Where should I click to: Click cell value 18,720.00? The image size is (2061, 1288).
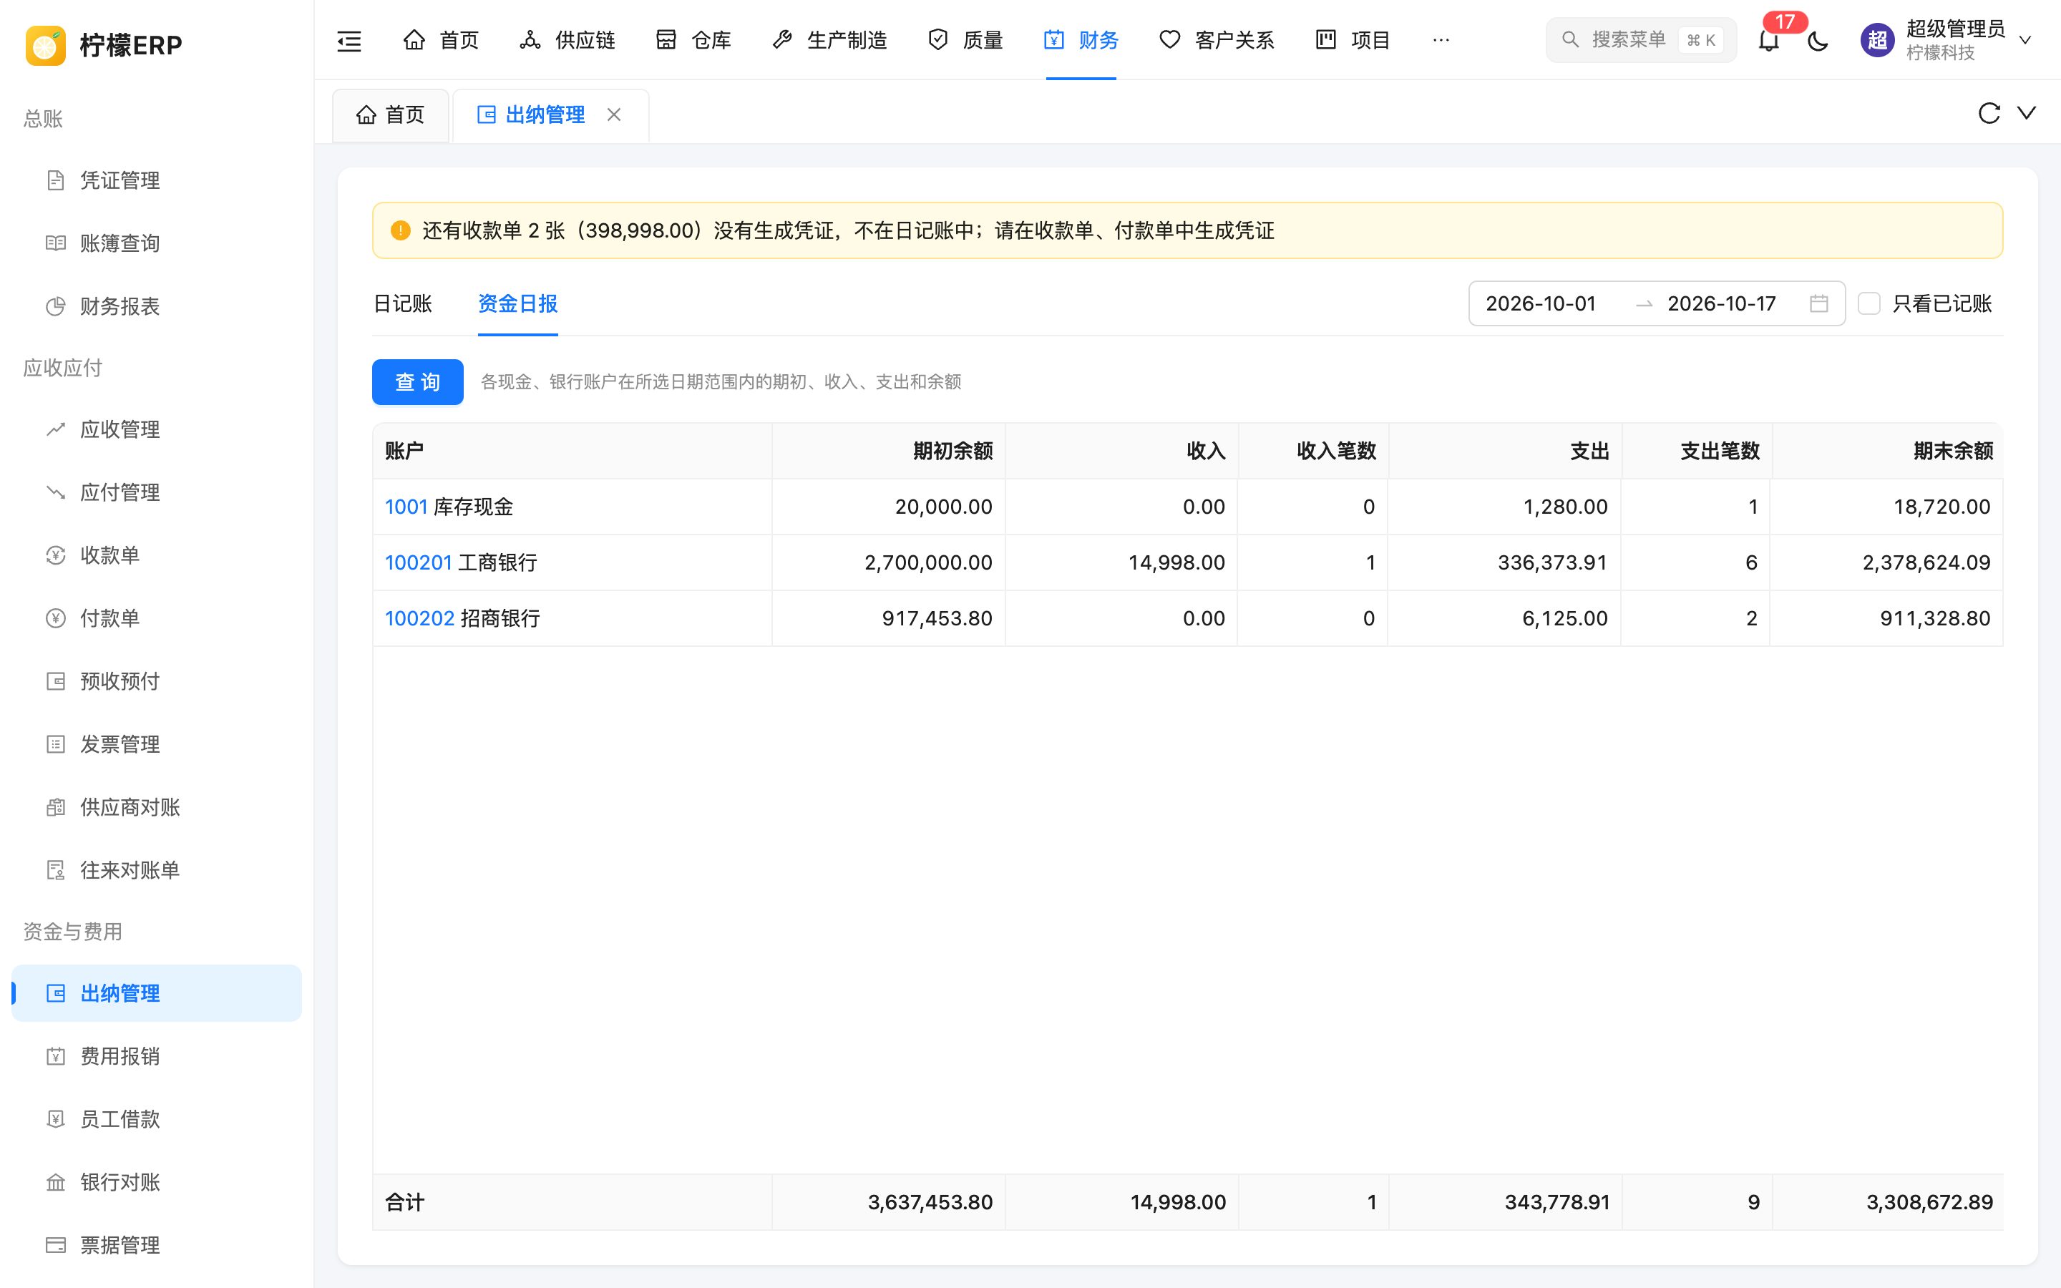tap(1941, 507)
